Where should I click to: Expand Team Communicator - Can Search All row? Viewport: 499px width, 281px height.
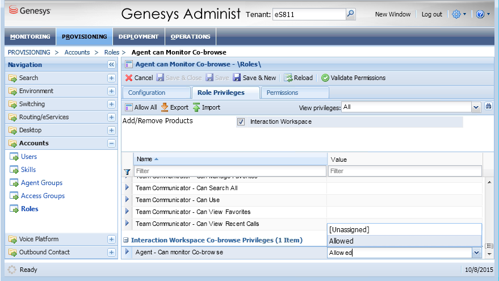pos(127,187)
